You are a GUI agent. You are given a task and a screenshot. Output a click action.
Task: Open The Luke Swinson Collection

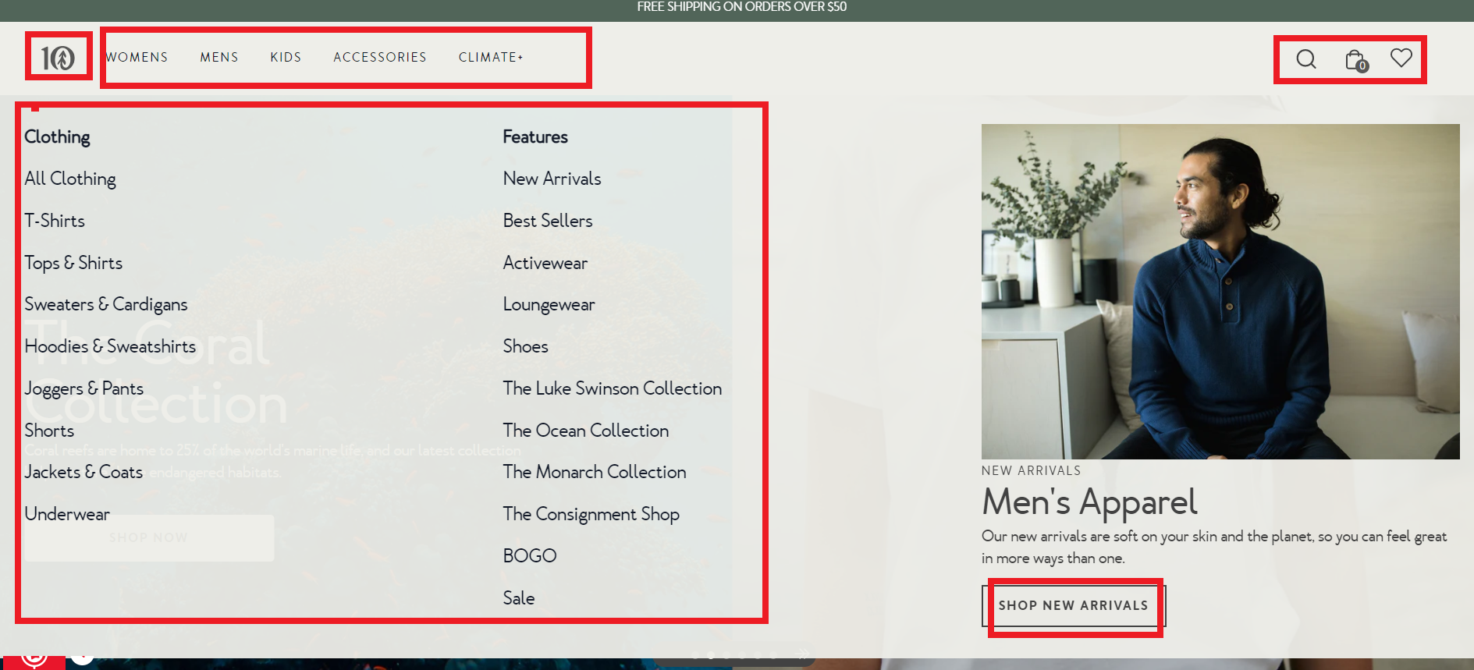pyautogui.click(x=613, y=388)
